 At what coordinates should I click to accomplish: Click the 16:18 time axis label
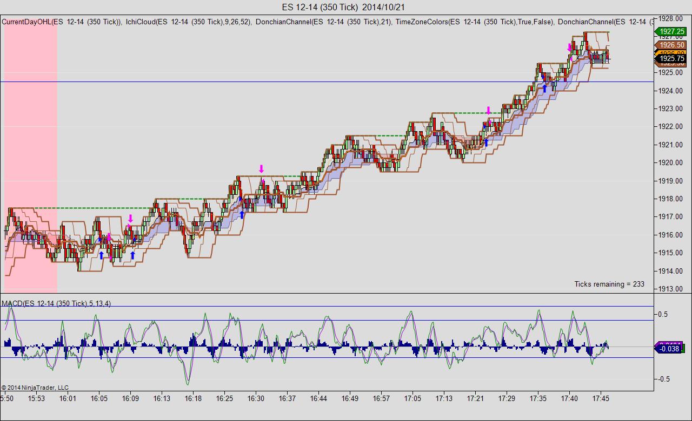click(193, 398)
